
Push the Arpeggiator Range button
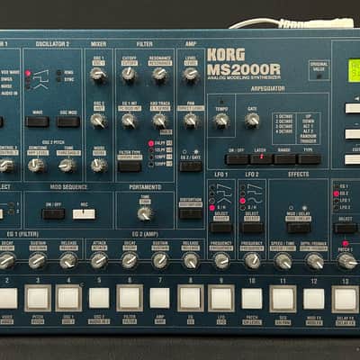(x=285, y=159)
